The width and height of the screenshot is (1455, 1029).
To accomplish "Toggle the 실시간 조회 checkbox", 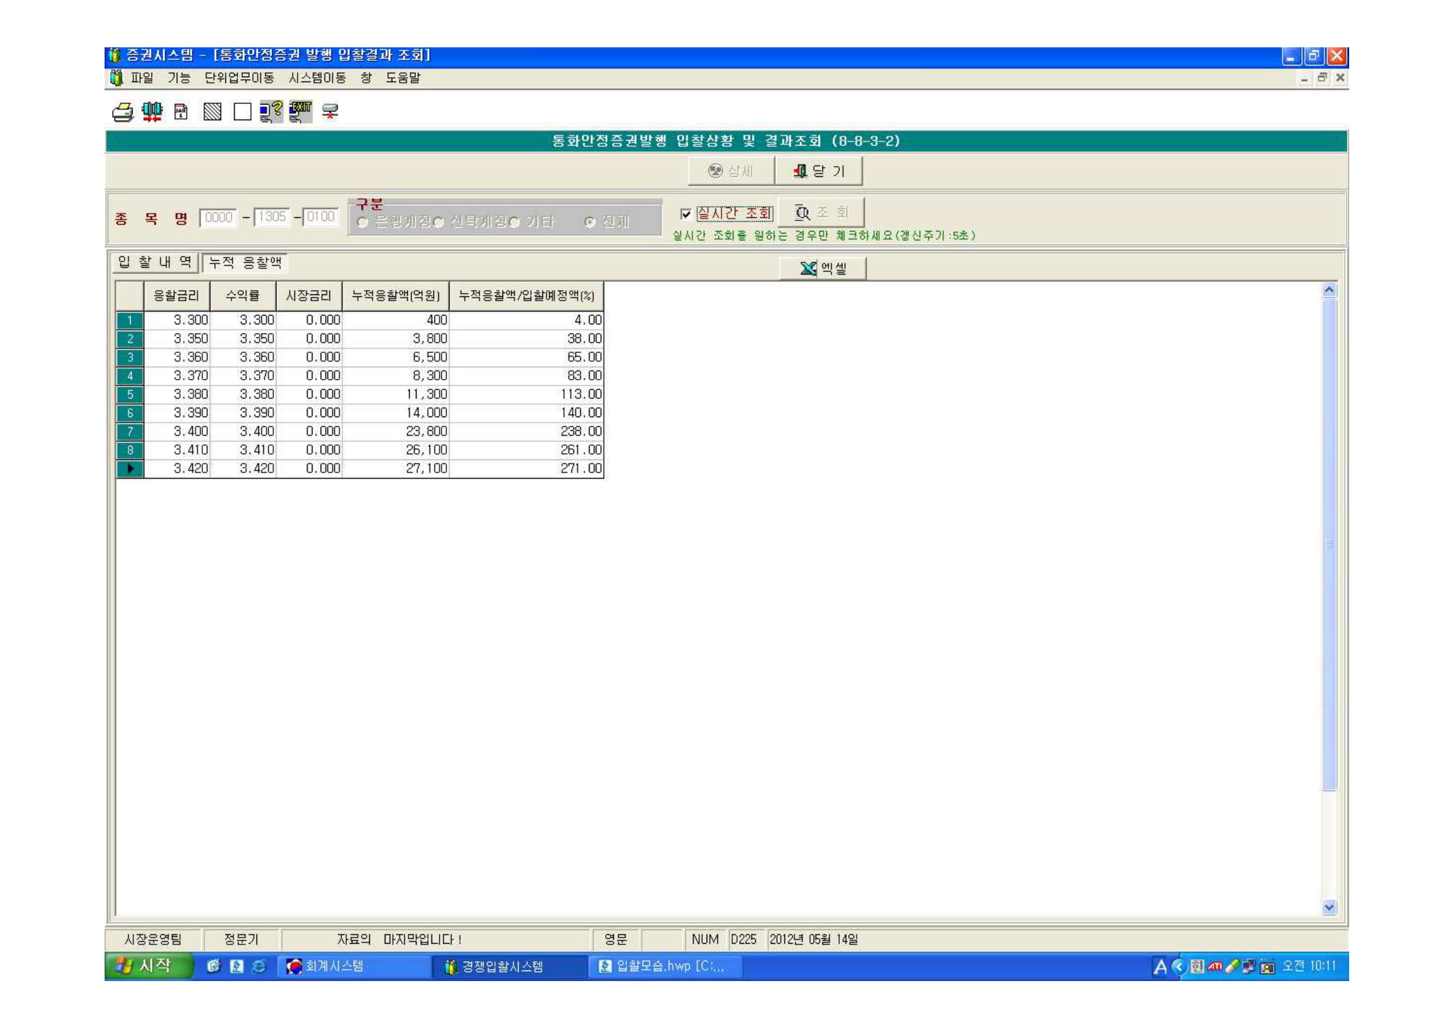I will [685, 214].
